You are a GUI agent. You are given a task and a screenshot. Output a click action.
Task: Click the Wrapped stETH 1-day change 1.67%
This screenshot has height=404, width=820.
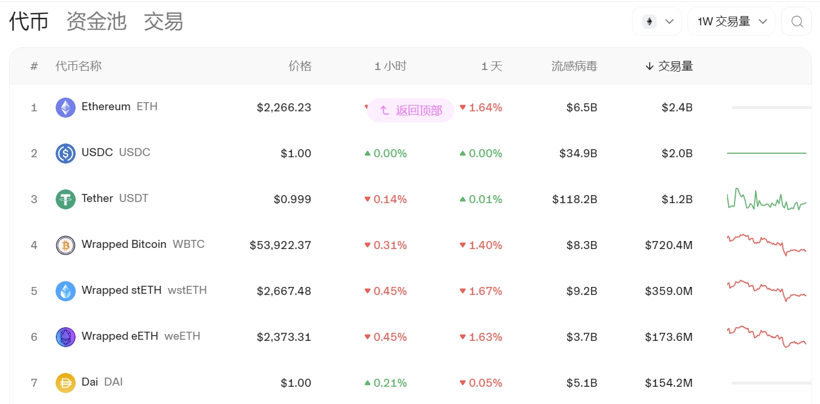481,291
